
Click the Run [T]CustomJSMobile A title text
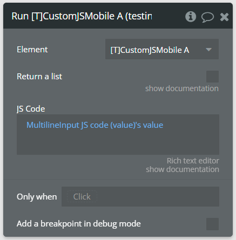[82, 16]
